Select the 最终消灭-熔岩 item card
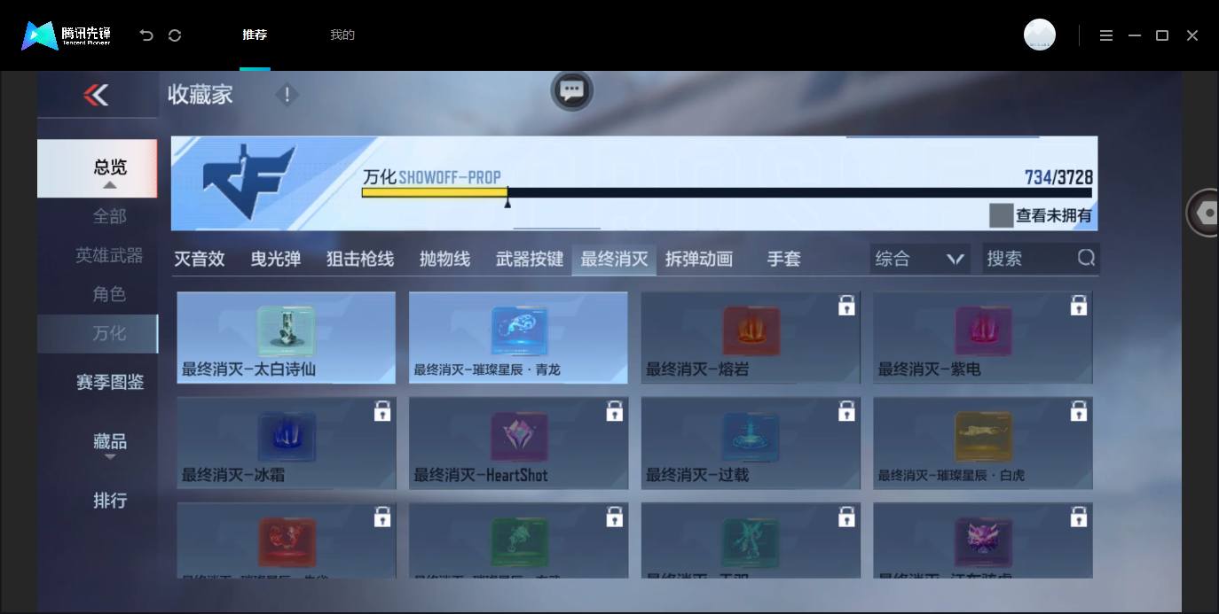This screenshot has height=614, width=1219. [751, 338]
